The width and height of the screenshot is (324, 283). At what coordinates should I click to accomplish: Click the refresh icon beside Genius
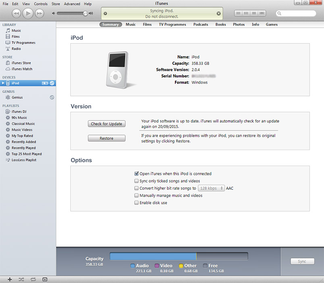[x=52, y=98]
